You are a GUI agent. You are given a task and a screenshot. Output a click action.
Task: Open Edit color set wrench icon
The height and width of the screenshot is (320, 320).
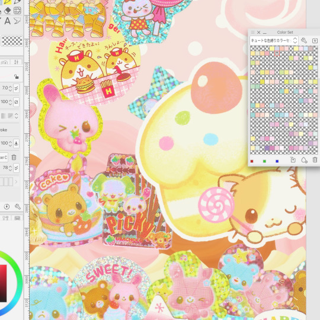click(304, 40)
